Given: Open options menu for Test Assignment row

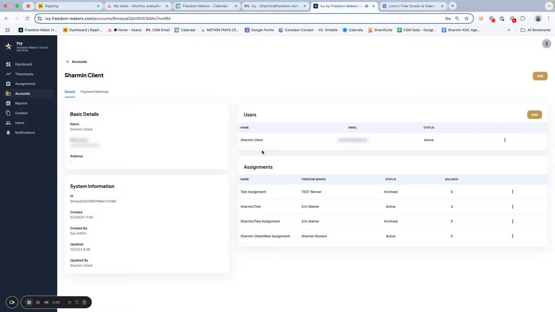Looking at the screenshot, I should coord(513,192).
